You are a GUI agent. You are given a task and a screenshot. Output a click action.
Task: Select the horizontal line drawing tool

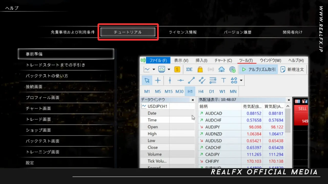pyautogui.click(x=180, y=80)
